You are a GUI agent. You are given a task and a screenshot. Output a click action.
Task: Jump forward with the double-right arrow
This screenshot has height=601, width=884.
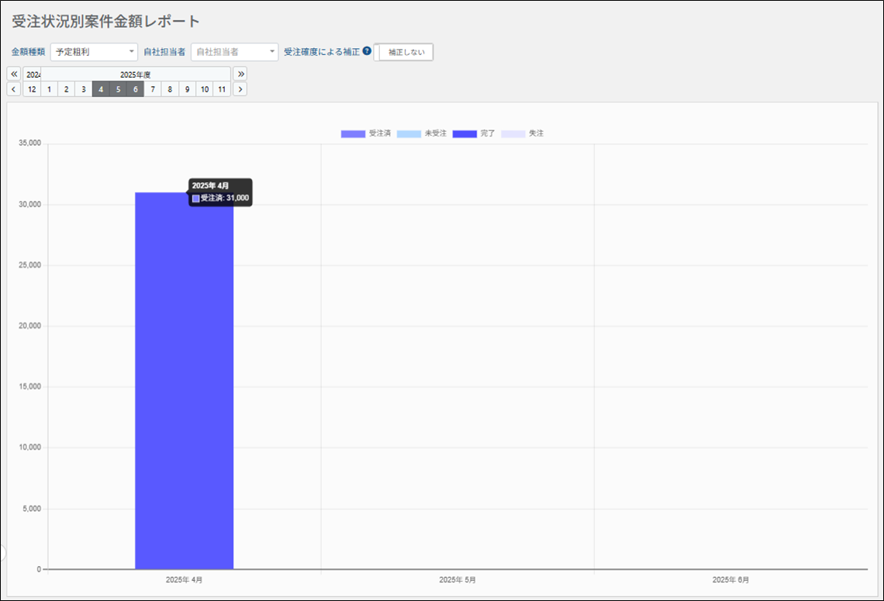pos(240,74)
